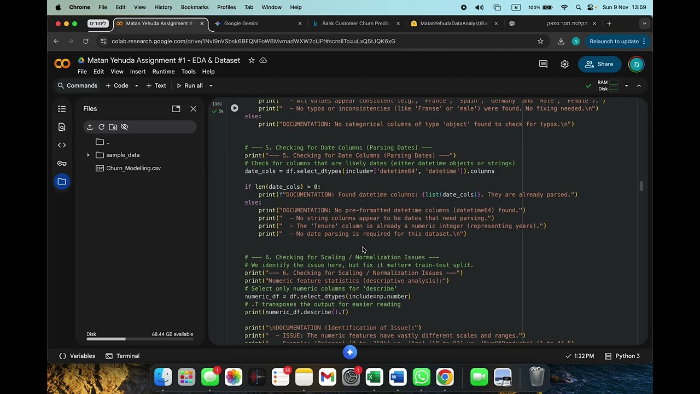Open the Variables panel

77,356
